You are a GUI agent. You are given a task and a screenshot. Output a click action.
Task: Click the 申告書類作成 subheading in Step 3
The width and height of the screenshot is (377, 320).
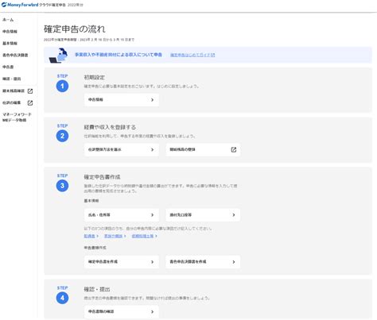(x=95, y=248)
